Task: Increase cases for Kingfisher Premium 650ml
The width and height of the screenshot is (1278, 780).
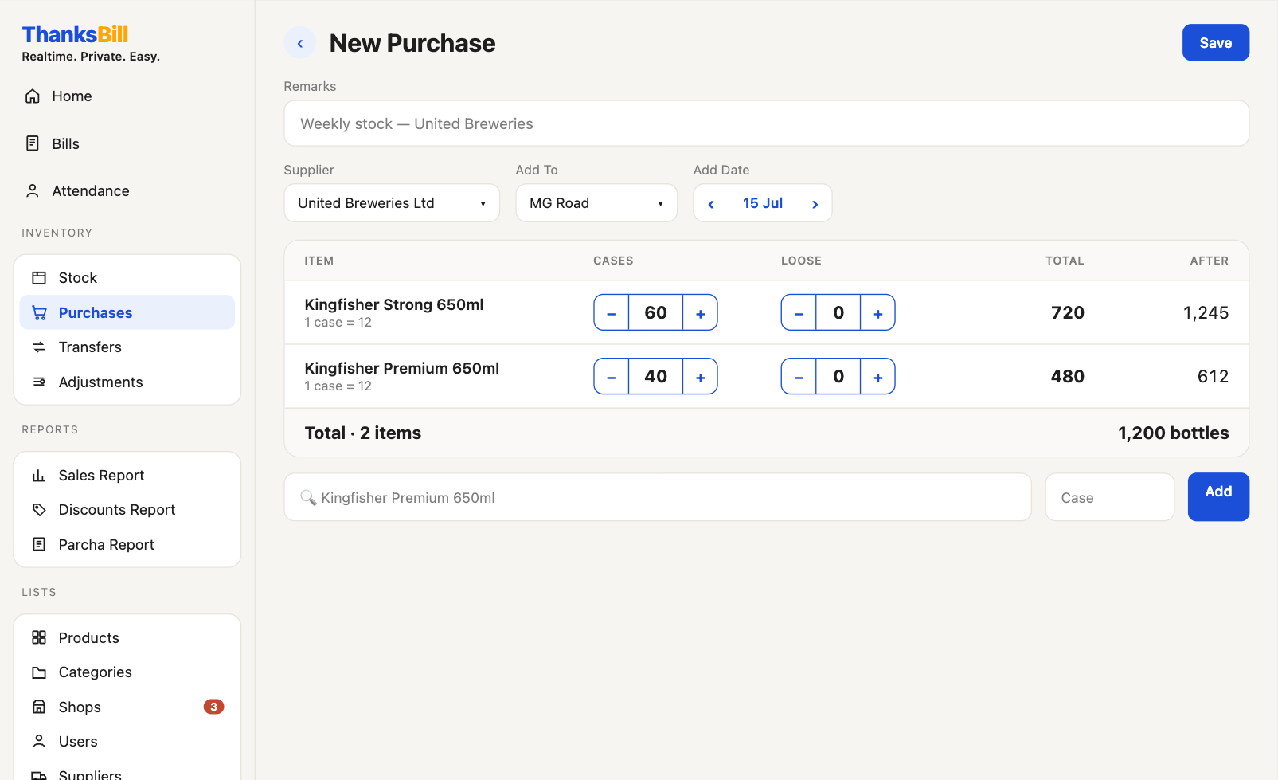Action: point(700,377)
